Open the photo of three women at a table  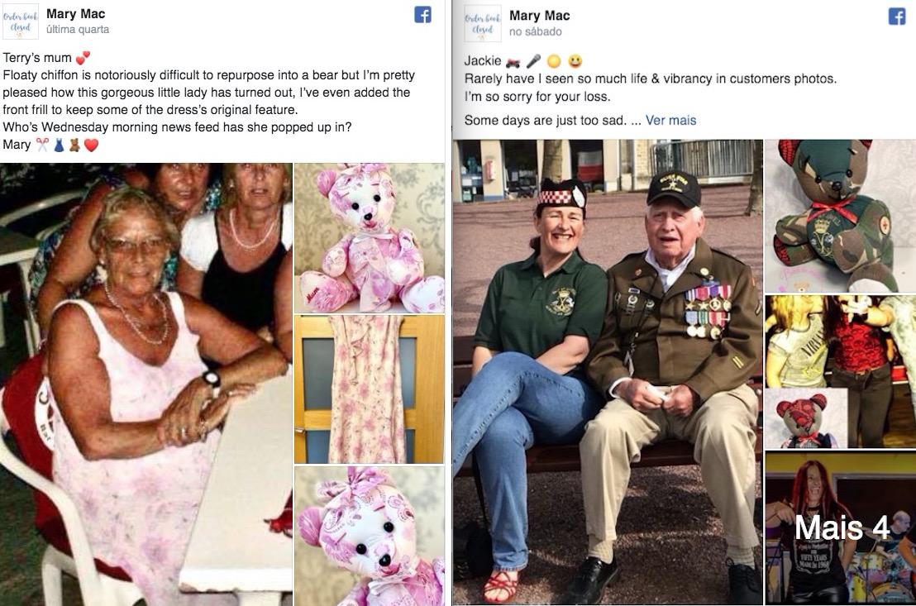point(146,384)
